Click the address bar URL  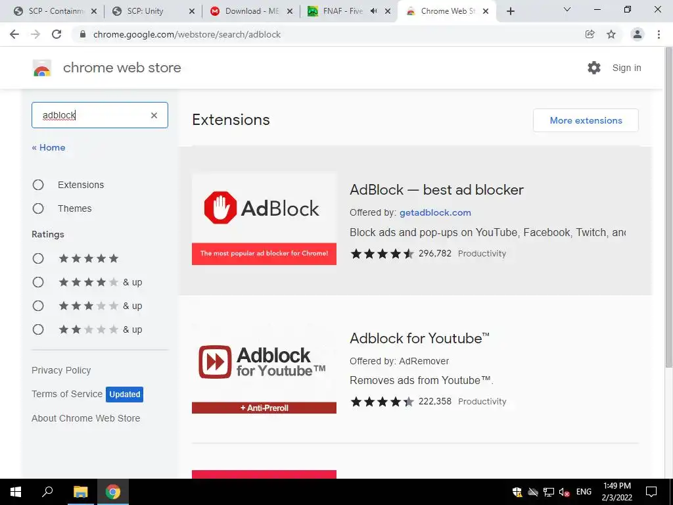pyautogui.click(x=187, y=34)
